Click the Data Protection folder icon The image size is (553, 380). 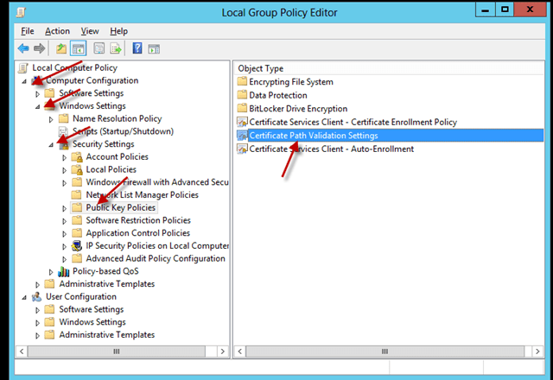[242, 95]
